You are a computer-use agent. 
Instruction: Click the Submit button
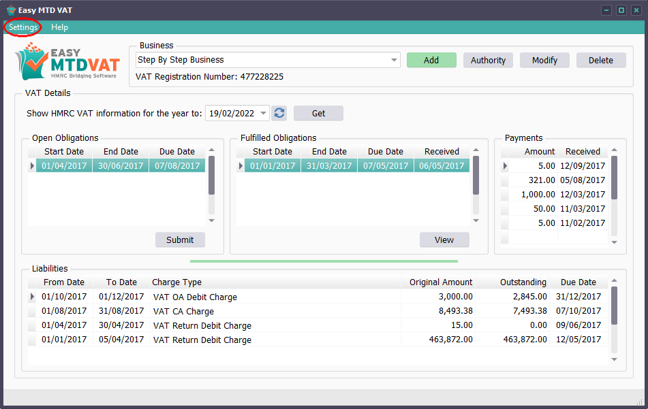pyautogui.click(x=180, y=240)
